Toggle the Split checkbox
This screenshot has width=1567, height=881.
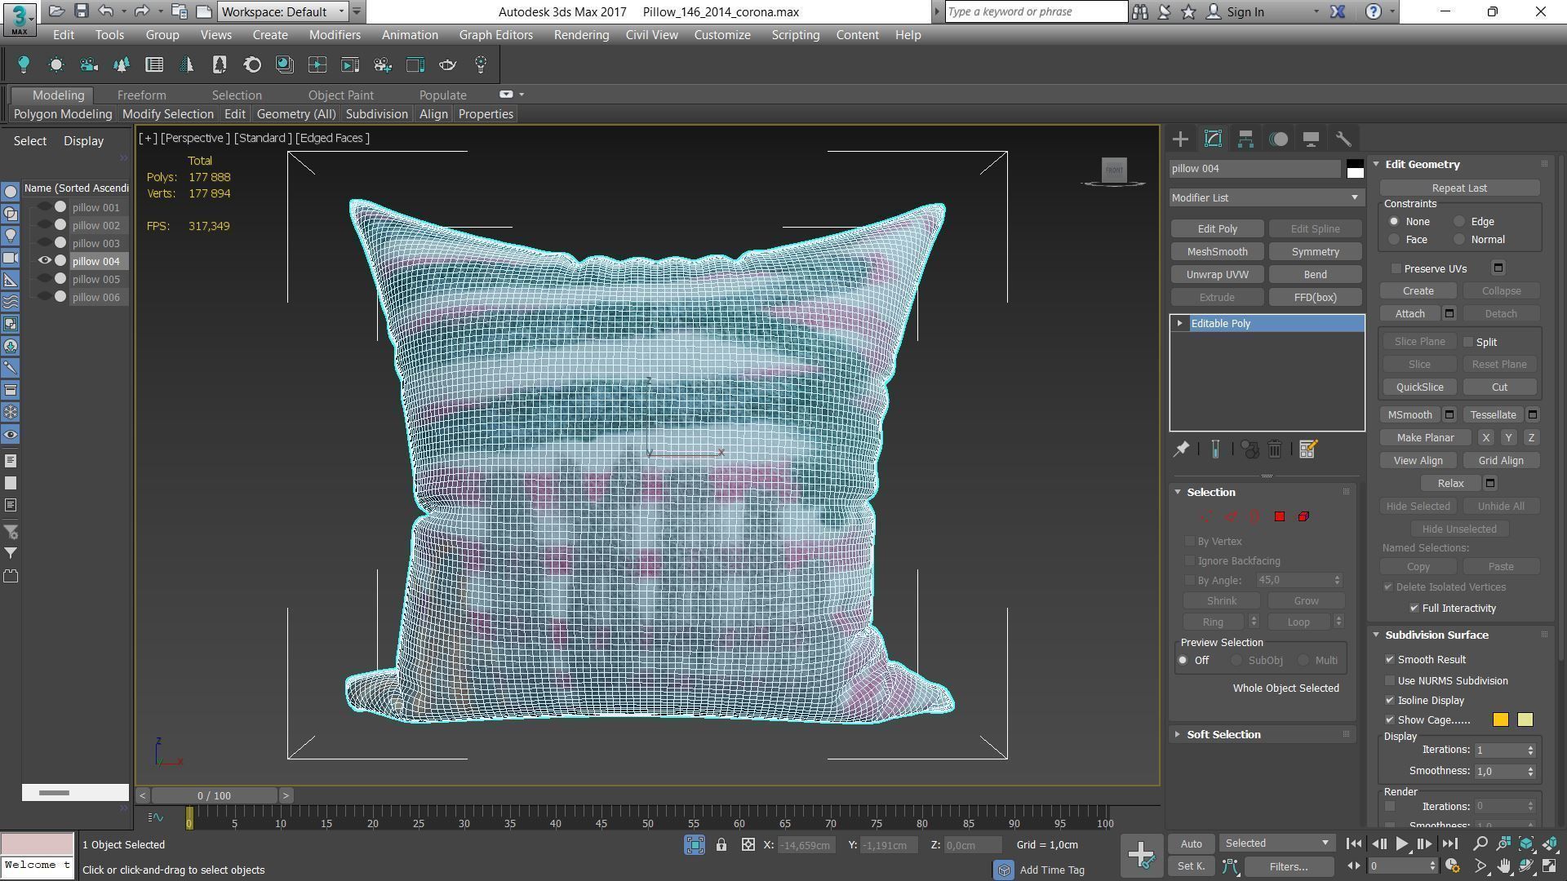click(x=1468, y=342)
